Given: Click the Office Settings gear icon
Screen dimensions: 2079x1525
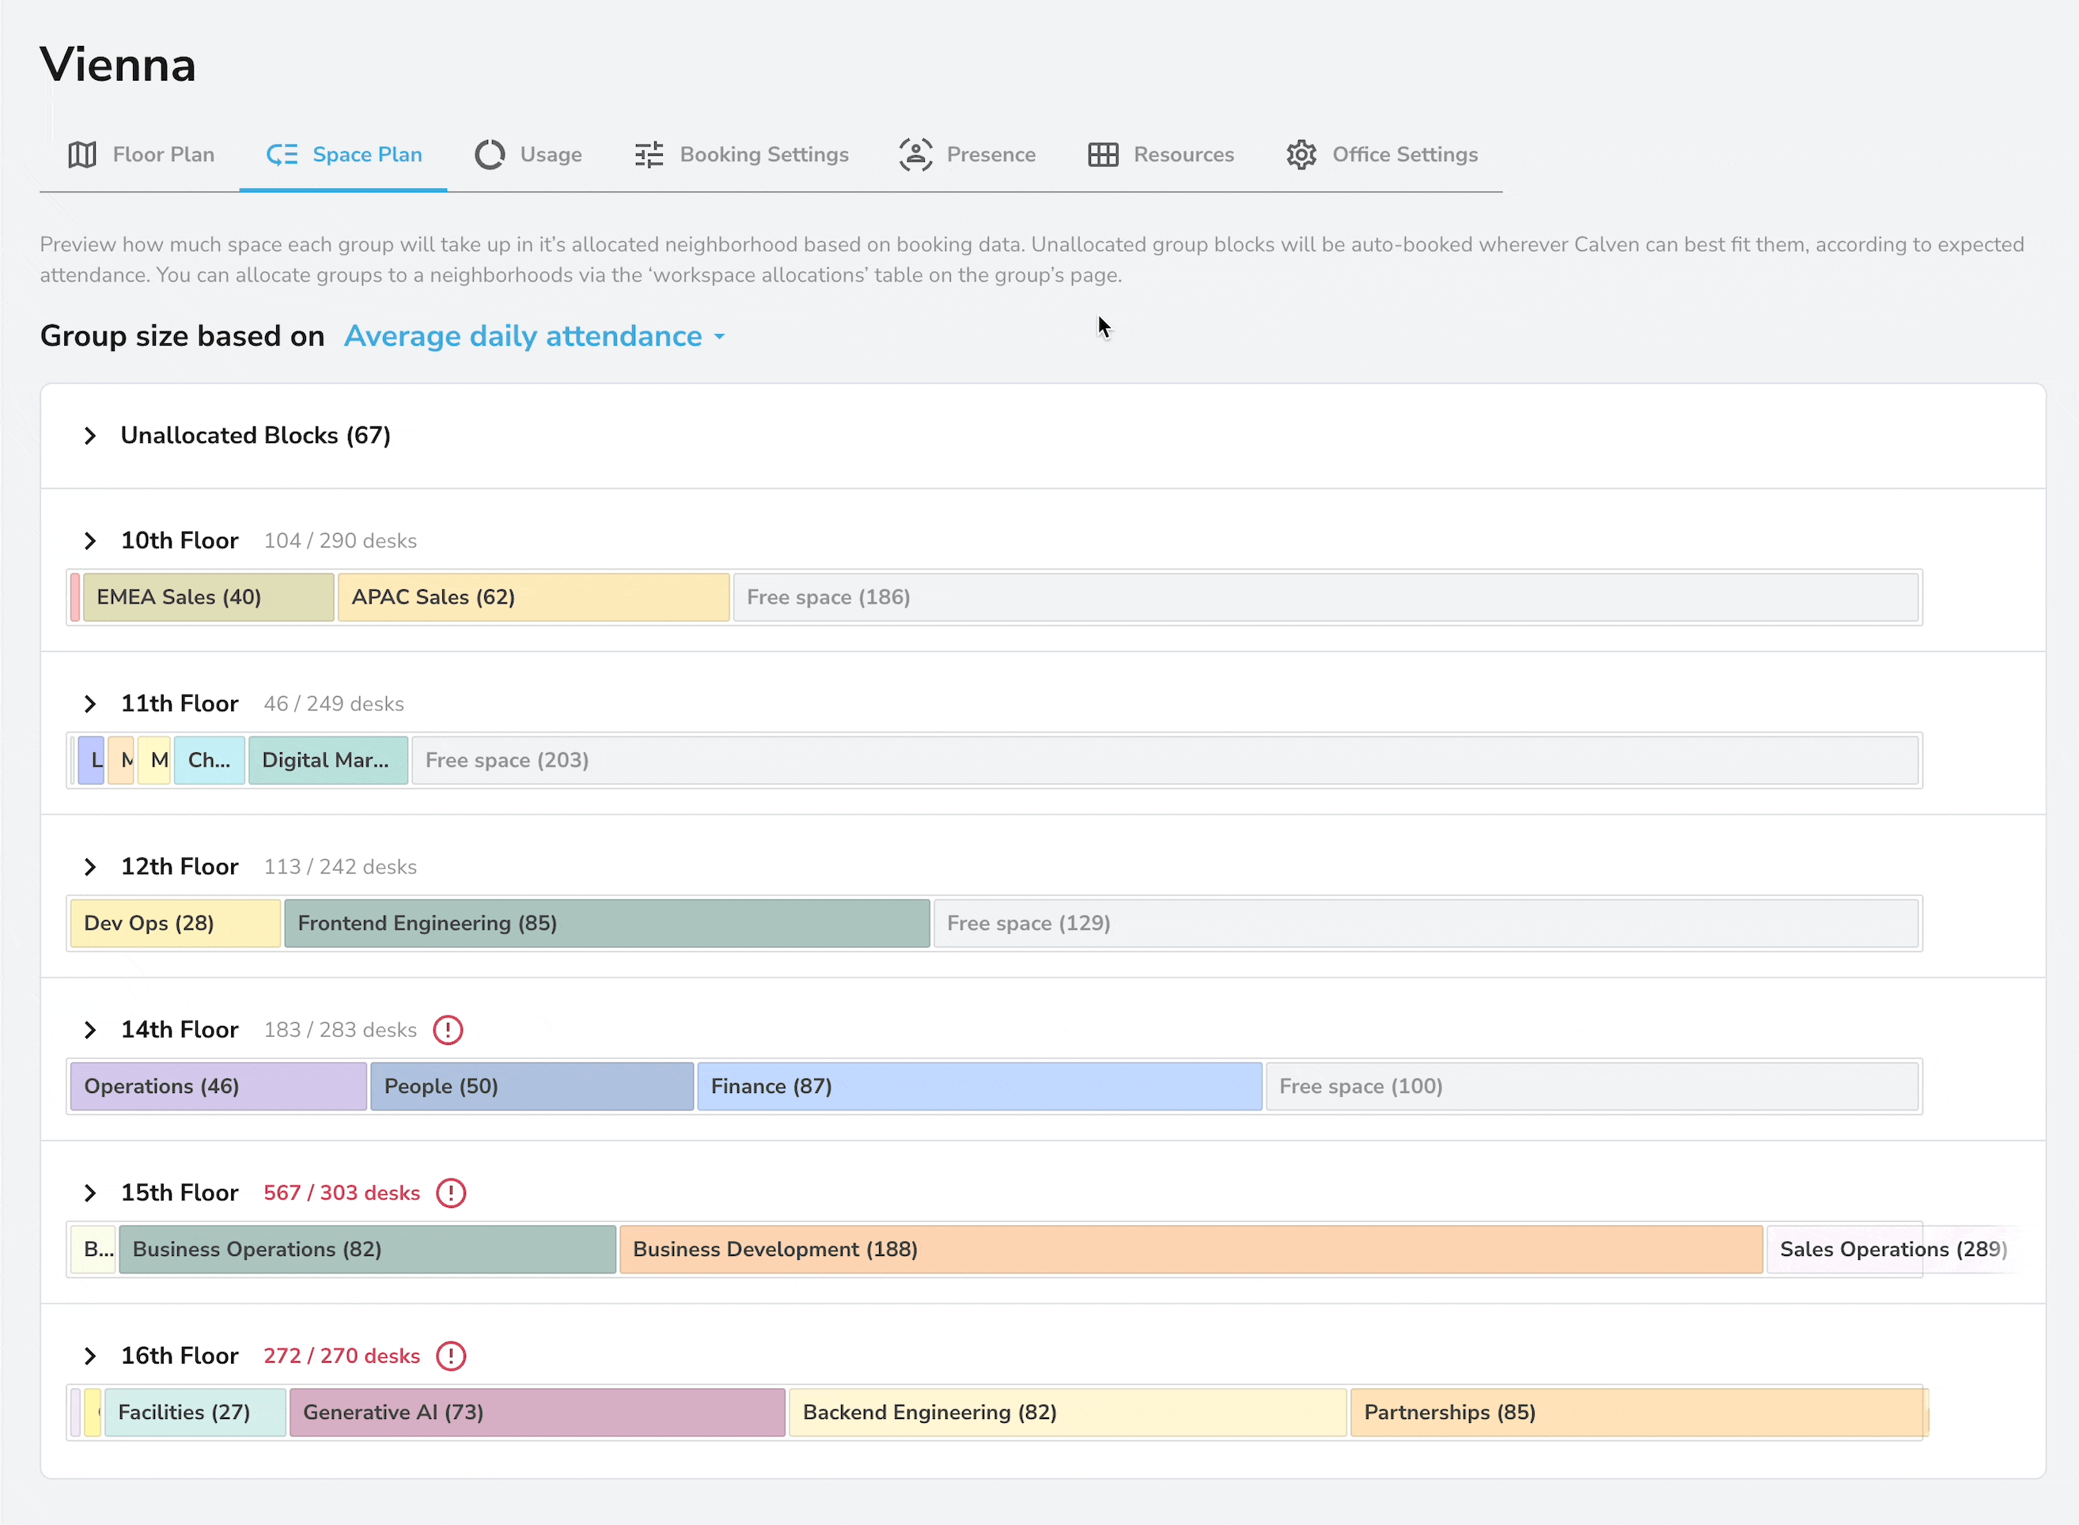Looking at the screenshot, I should [x=1301, y=154].
